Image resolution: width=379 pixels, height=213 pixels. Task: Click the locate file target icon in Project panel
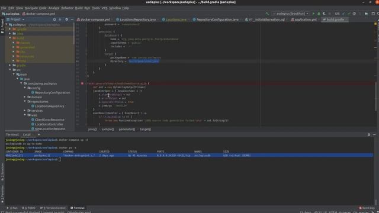[54, 20]
